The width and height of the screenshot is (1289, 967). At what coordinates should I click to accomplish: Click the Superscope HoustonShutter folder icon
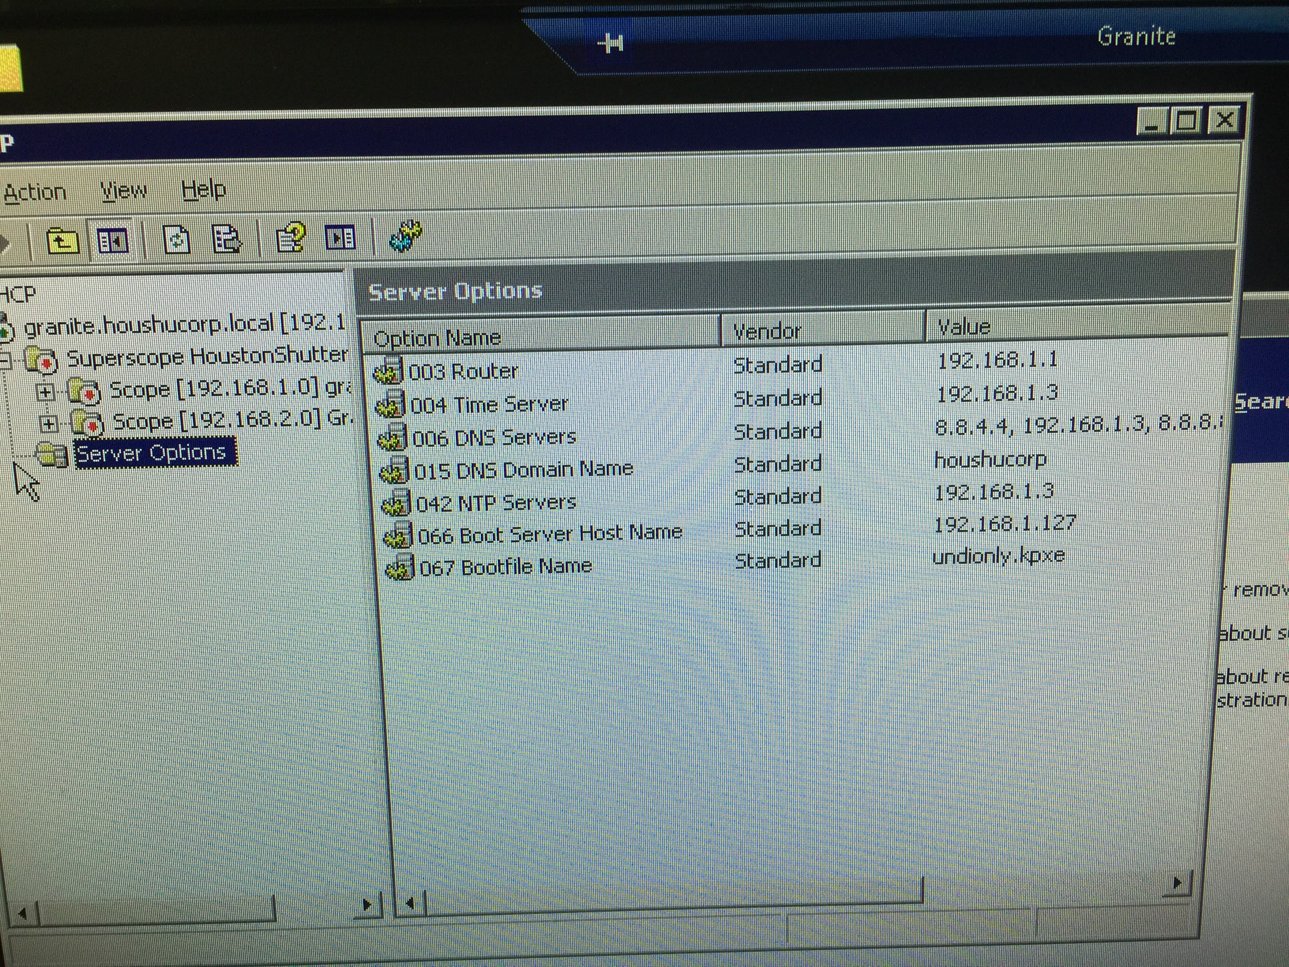pyautogui.click(x=42, y=360)
